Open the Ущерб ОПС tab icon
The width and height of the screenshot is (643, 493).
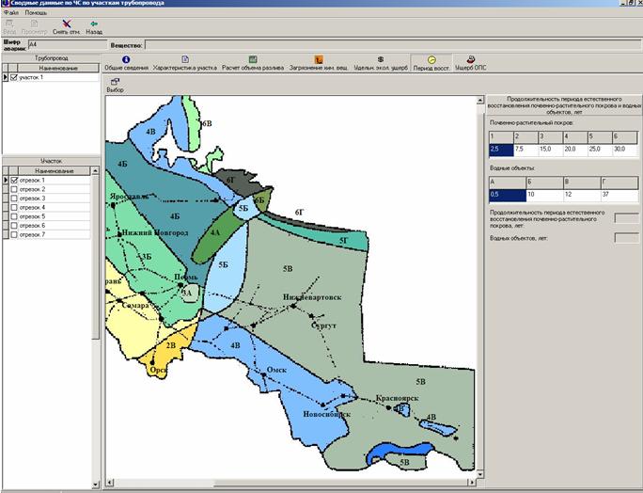point(470,59)
